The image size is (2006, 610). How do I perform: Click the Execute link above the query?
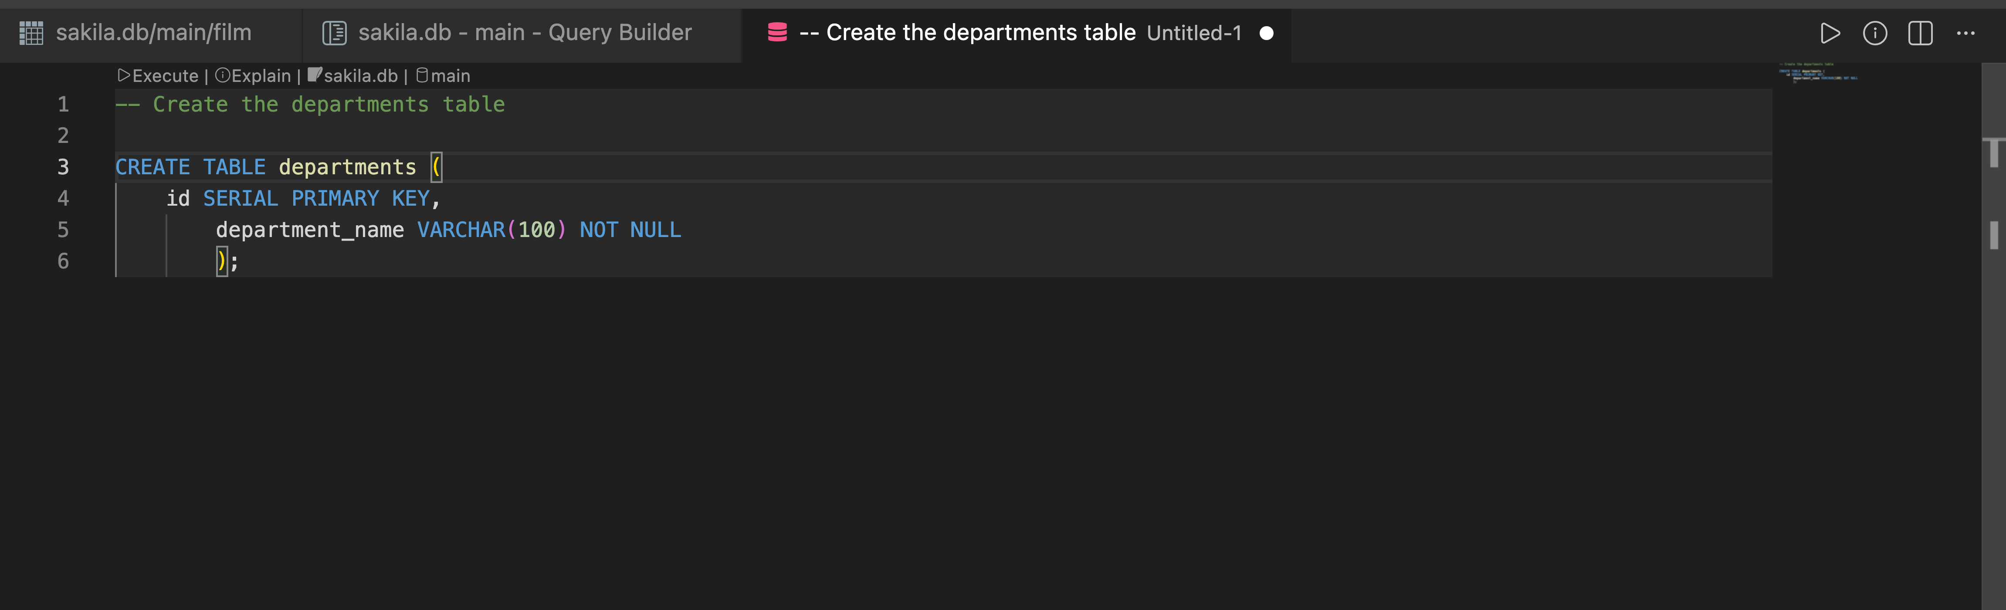coord(166,75)
